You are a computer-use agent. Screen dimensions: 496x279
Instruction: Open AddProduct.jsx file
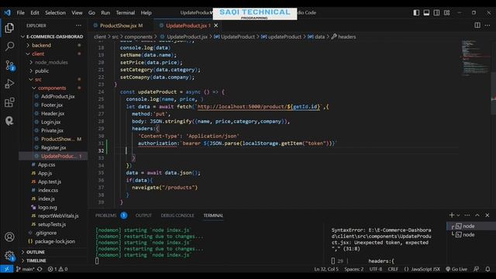tap(58, 96)
